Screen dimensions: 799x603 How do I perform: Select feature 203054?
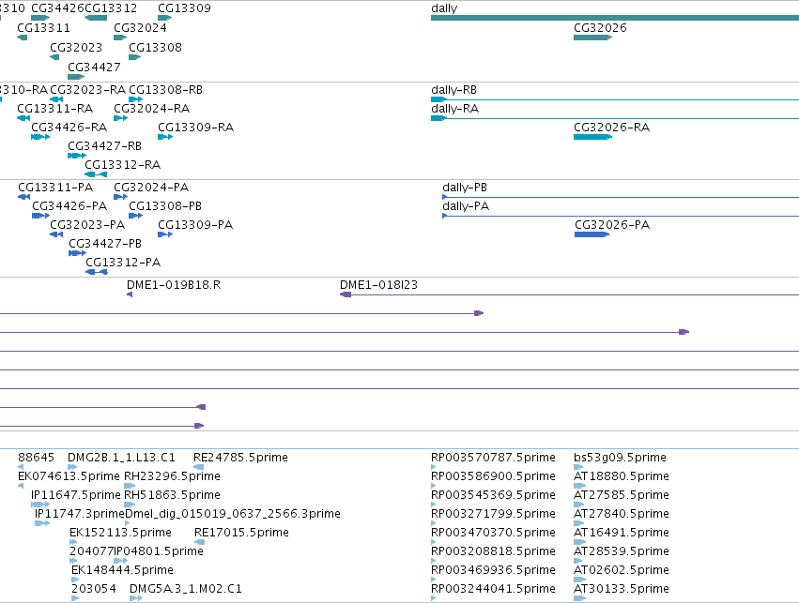[75, 599]
